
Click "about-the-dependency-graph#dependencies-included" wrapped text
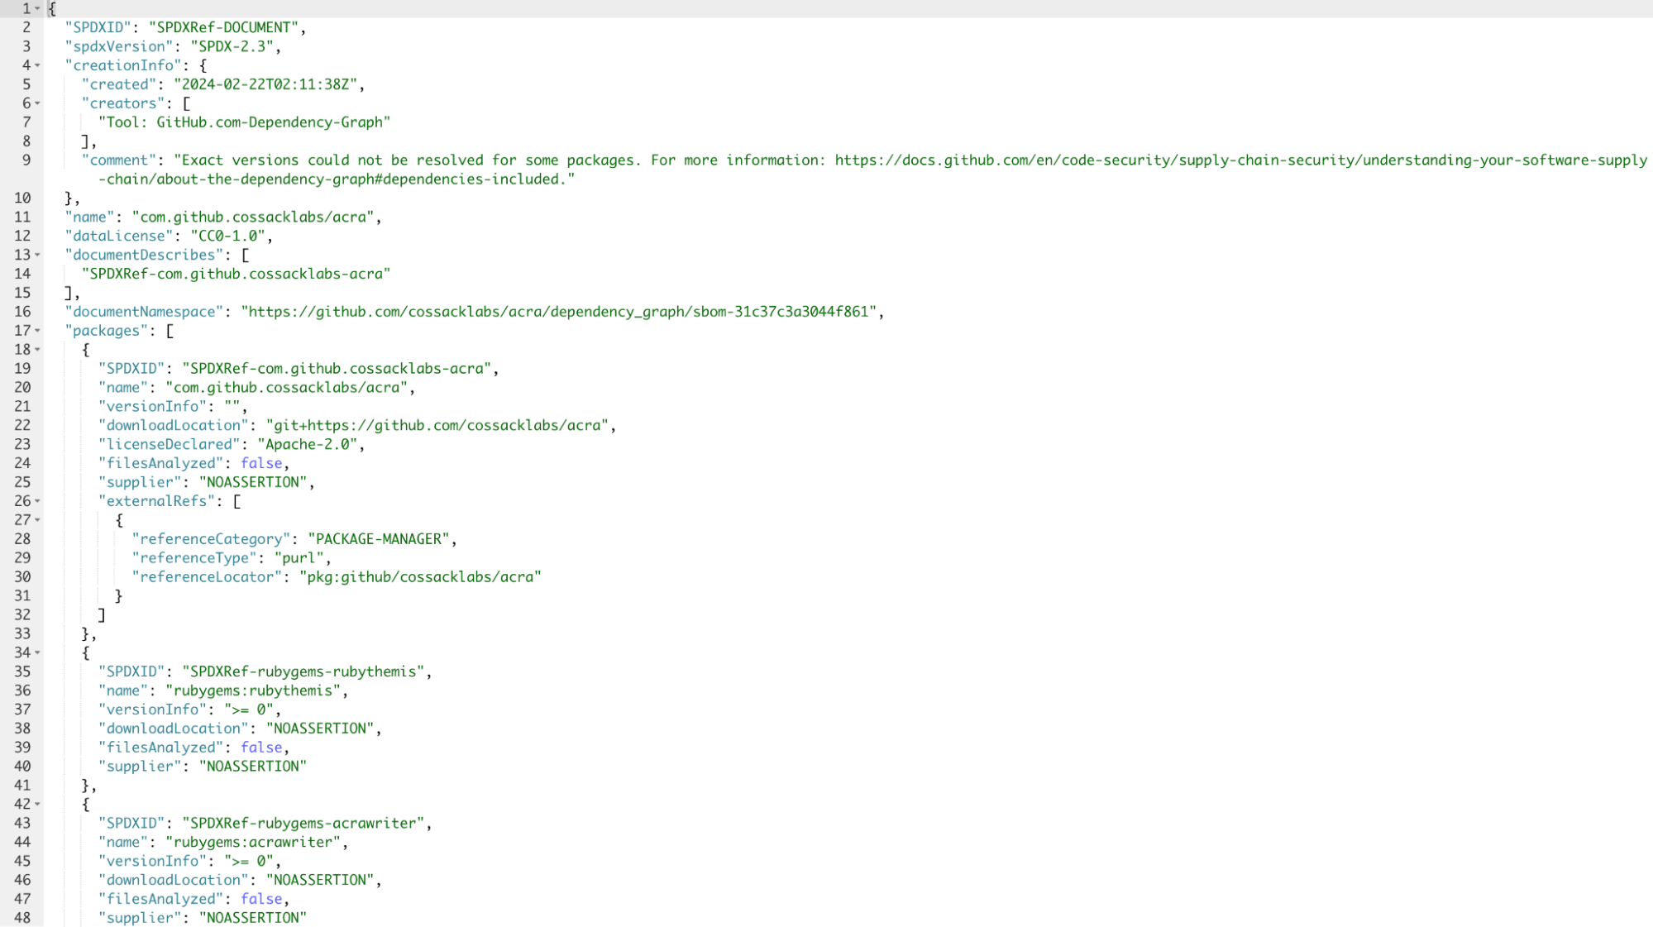pyautogui.click(x=361, y=179)
